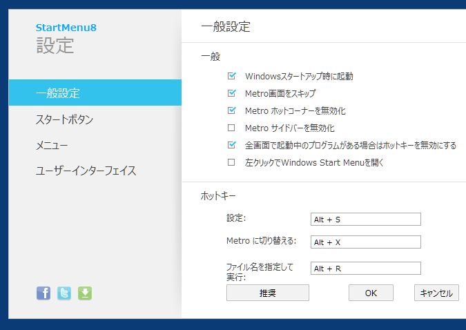Click the 設定: hotkey label
Image resolution: width=466 pixels, height=330 pixels.
click(x=236, y=218)
